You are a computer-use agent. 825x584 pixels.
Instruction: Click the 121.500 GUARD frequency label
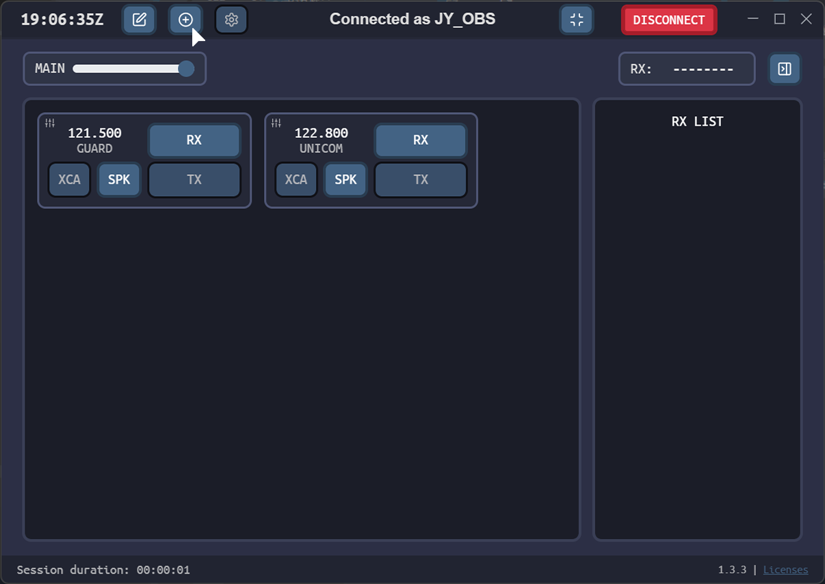tap(94, 133)
